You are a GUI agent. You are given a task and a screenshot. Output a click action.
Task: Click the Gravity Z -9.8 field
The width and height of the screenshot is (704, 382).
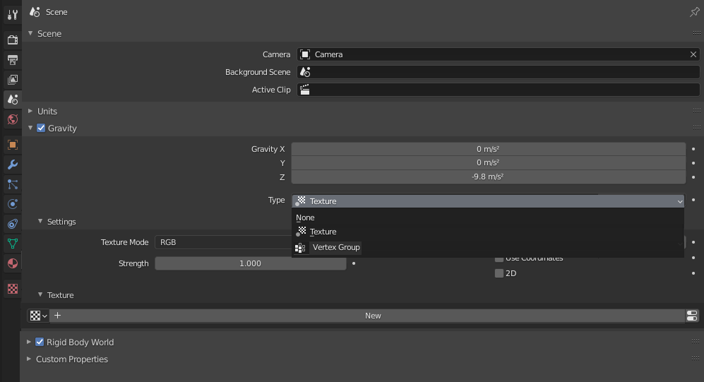488,177
